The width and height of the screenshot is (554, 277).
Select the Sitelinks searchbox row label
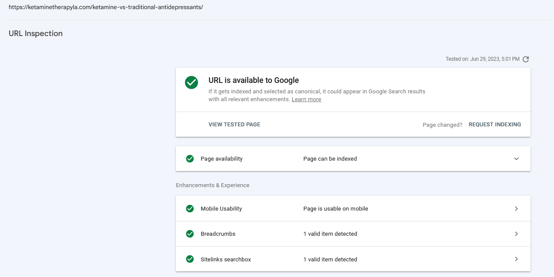point(226,260)
